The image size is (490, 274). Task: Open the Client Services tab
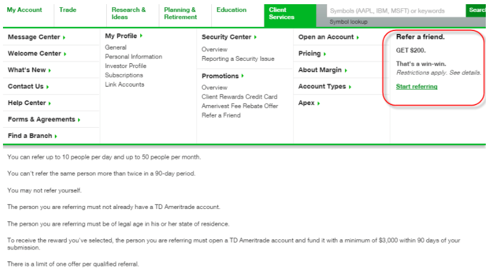[x=290, y=16]
